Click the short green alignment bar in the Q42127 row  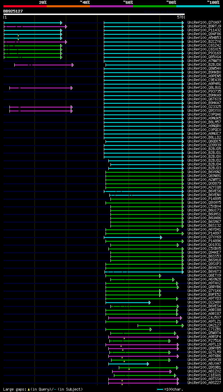(x=161, y=325)
